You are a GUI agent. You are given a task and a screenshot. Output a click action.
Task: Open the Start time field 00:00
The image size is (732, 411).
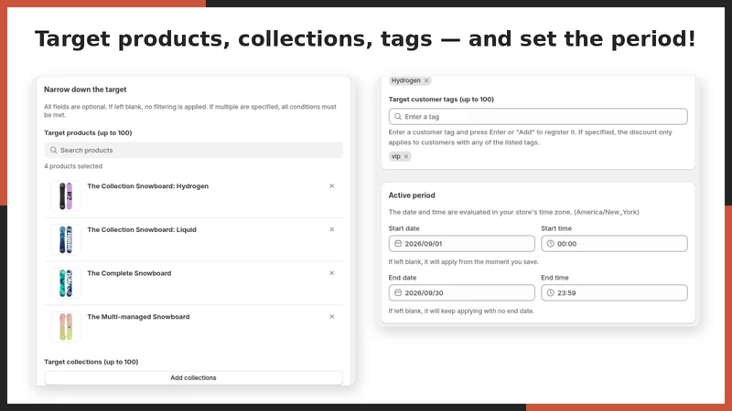(x=614, y=244)
